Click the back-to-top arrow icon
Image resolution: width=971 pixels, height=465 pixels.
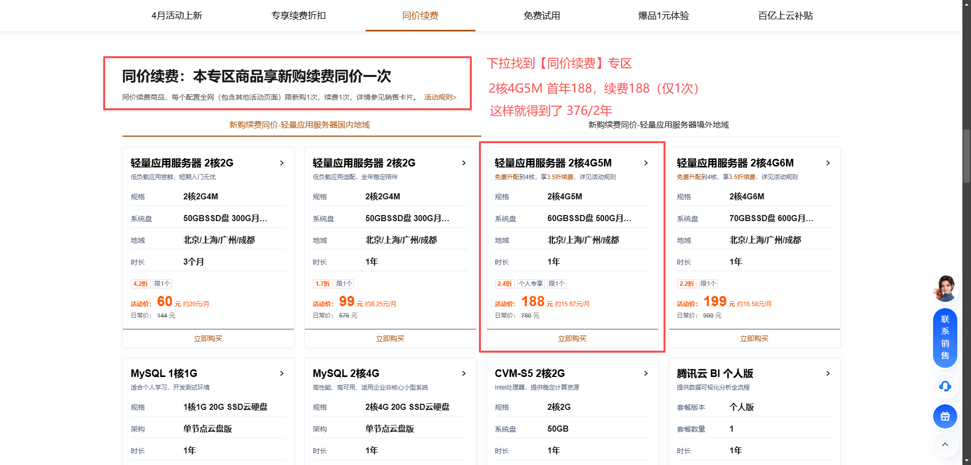click(945, 442)
